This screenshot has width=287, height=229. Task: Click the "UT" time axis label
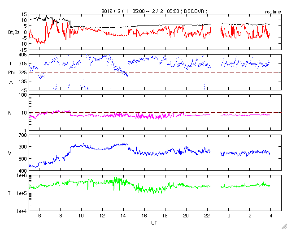(x=154, y=223)
